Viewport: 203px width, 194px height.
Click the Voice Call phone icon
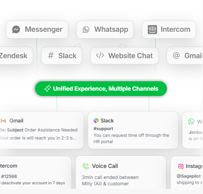click(86, 166)
